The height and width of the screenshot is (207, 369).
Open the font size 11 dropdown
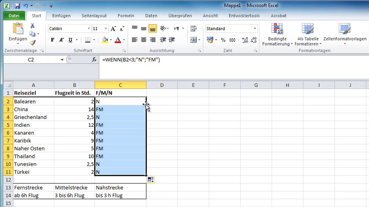click(x=106, y=28)
